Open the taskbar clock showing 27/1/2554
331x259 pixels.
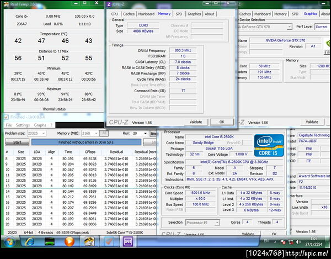(x=314, y=241)
